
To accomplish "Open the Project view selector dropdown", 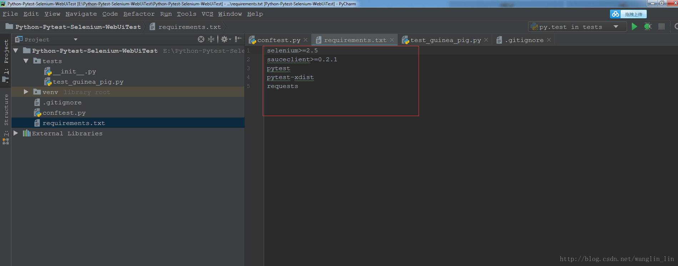I will pos(76,40).
